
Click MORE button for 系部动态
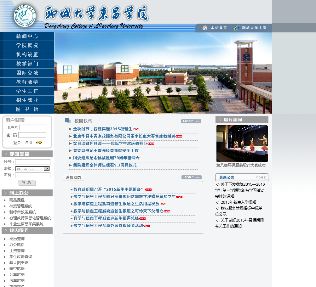192,177
